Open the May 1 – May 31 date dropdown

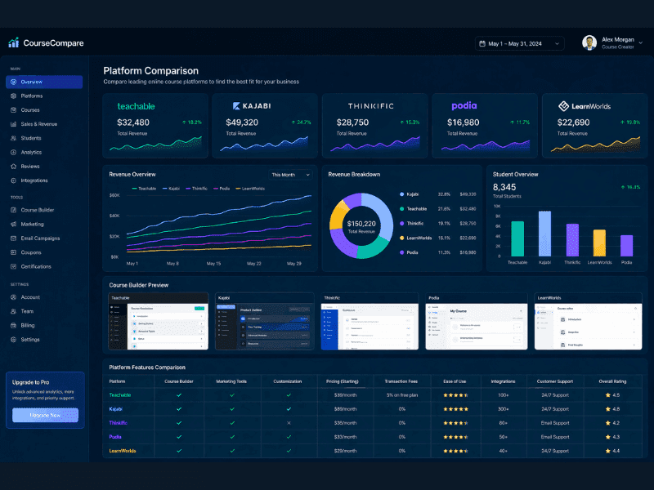(x=519, y=43)
